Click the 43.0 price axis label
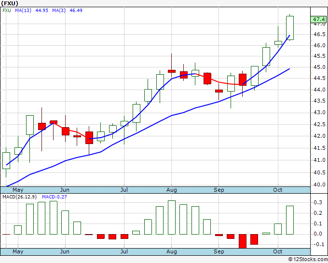 coord(319,113)
